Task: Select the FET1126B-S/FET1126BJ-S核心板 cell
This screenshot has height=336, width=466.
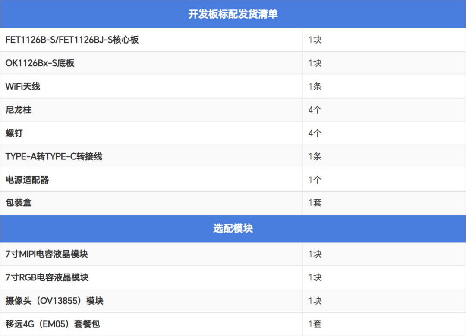Action: coord(72,40)
